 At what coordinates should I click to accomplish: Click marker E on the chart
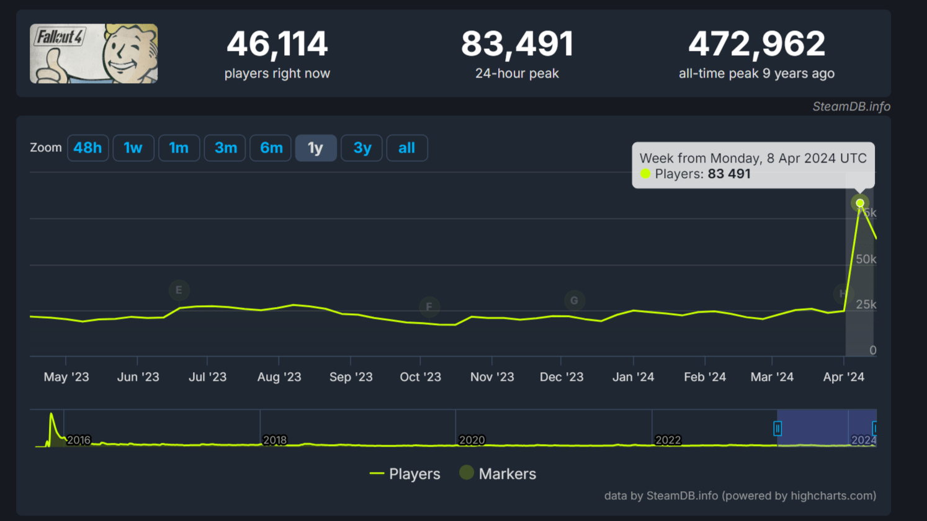(x=179, y=290)
